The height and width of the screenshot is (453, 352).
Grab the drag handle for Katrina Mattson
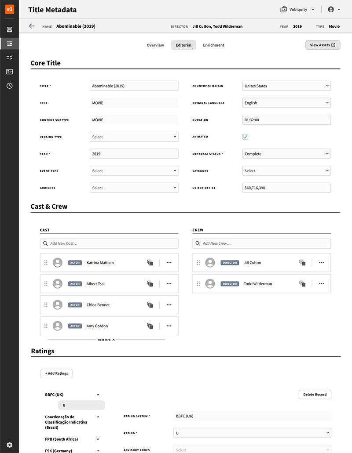(46, 263)
